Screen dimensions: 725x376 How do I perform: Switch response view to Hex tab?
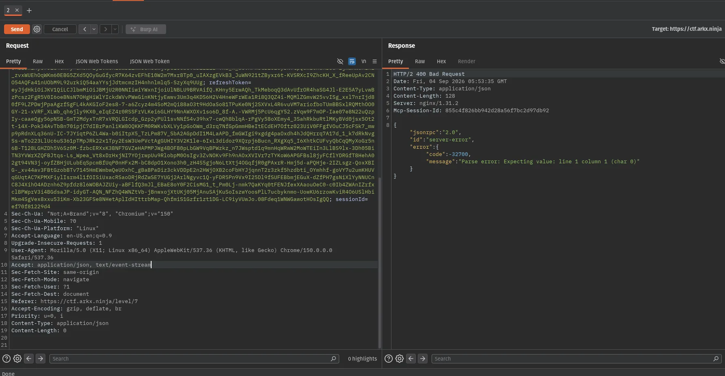point(441,61)
